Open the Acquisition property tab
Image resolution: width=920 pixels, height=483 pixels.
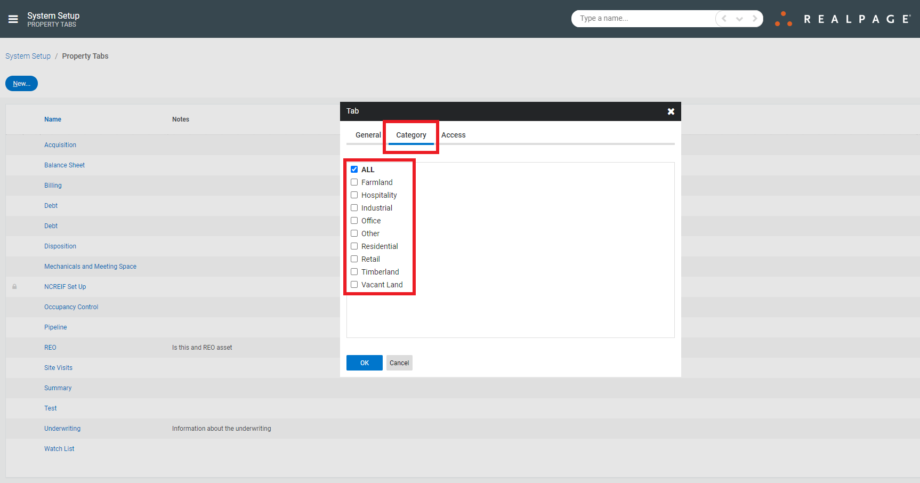[x=60, y=145]
